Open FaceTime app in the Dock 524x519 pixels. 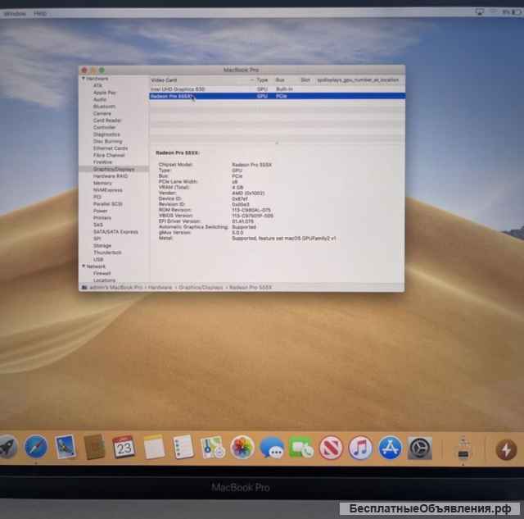[301, 448]
